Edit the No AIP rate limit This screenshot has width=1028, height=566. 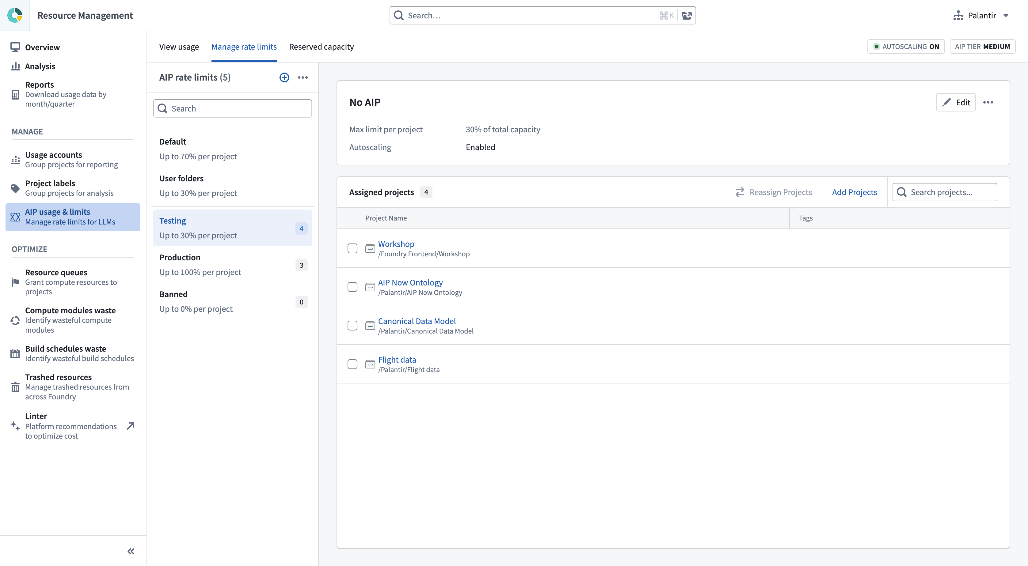[x=956, y=103]
